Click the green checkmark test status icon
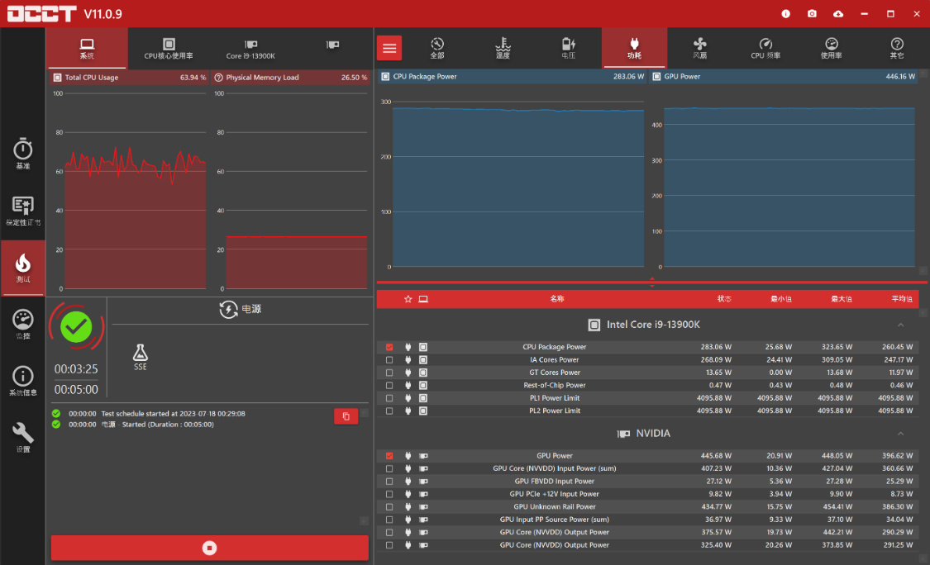930x565 pixels. coord(76,326)
